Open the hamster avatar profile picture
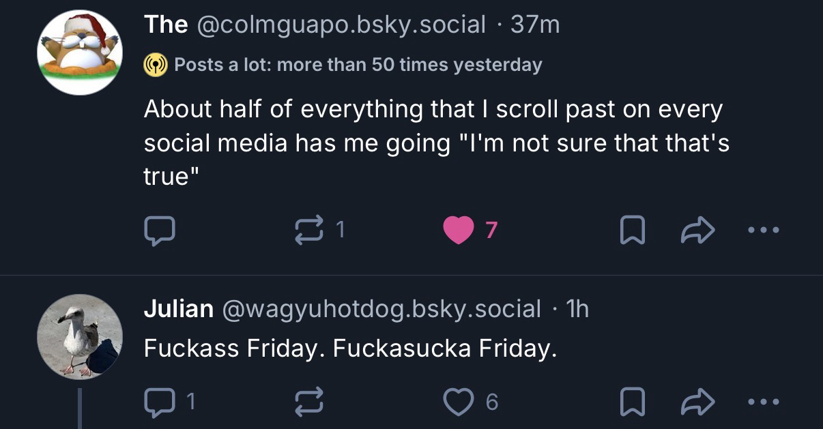 pyautogui.click(x=79, y=52)
